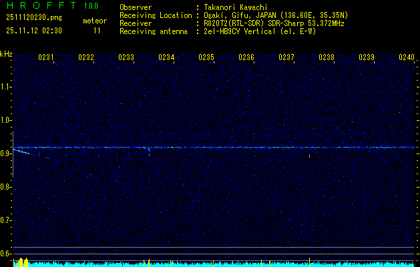Click the HROFFT title text
The image size is (420, 267).
(39, 7)
